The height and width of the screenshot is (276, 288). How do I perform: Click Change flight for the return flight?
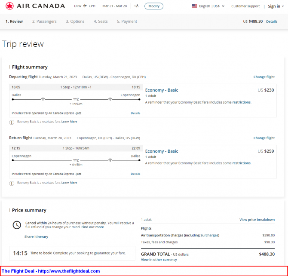tap(264, 138)
